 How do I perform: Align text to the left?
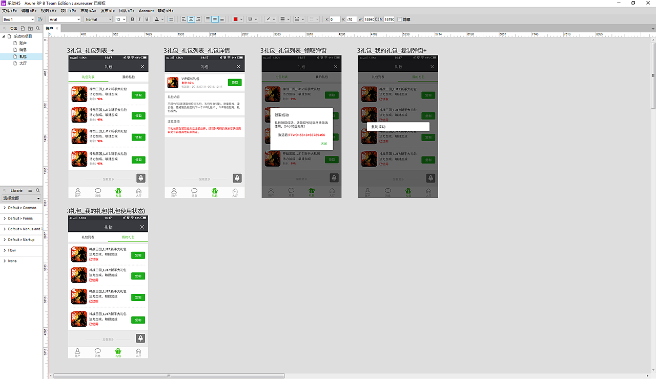[184, 19]
